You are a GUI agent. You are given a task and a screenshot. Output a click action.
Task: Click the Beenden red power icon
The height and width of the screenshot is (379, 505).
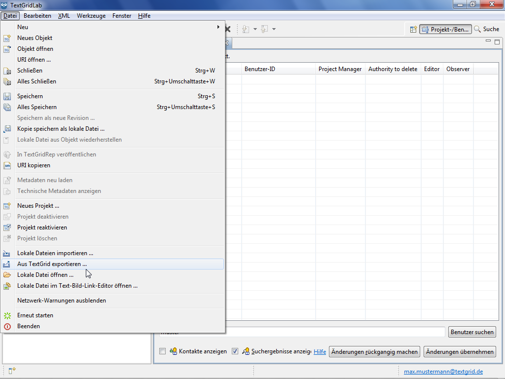click(7, 326)
